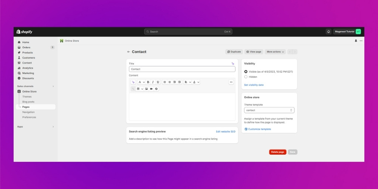The height and width of the screenshot is (189, 378).
Task: Insert an image into page content
Action: click(x=146, y=89)
